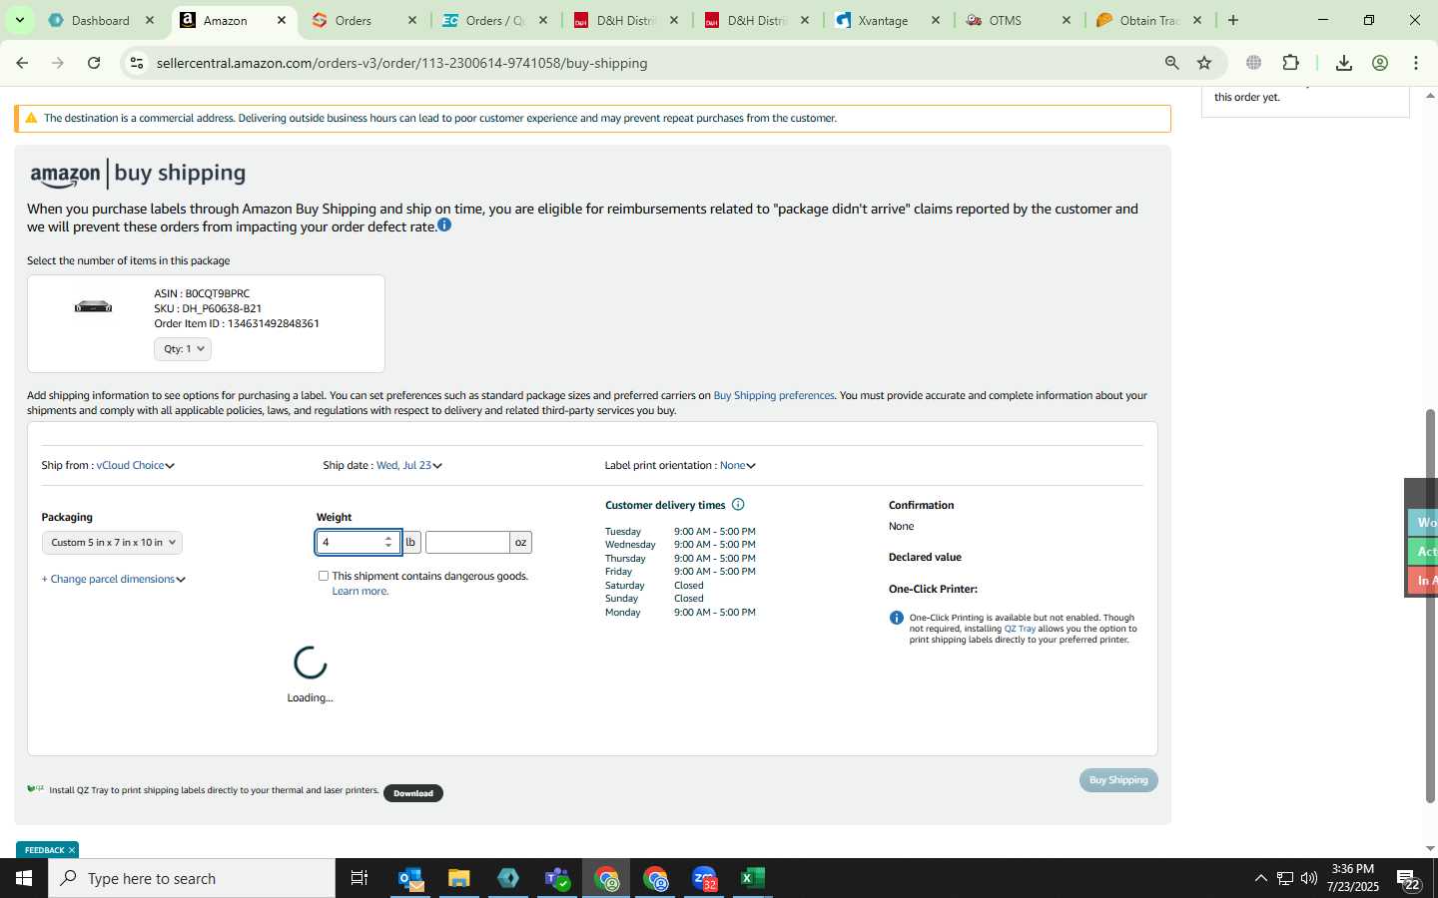Click the address bar URL
Image resolution: width=1438 pixels, height=898 pixels.
[401, 63]
